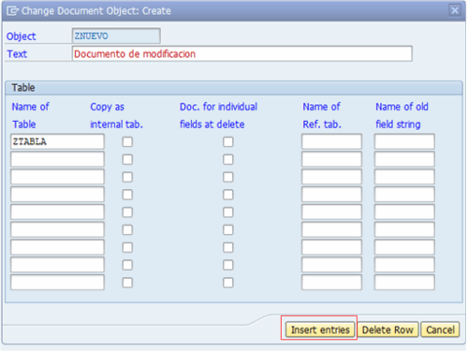Click the seventh-row Name of Table field
468x351 pixels.
(x=57, y=247)
